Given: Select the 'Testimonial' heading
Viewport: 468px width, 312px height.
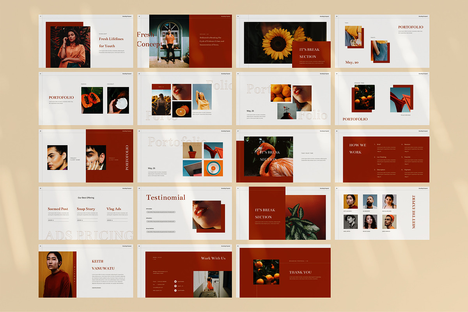Looking at the screenshot, I should pyautogui.click(x=166, y=197).
